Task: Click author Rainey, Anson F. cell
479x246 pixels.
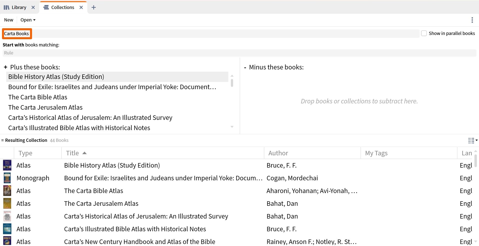Action: coord(312,242)
